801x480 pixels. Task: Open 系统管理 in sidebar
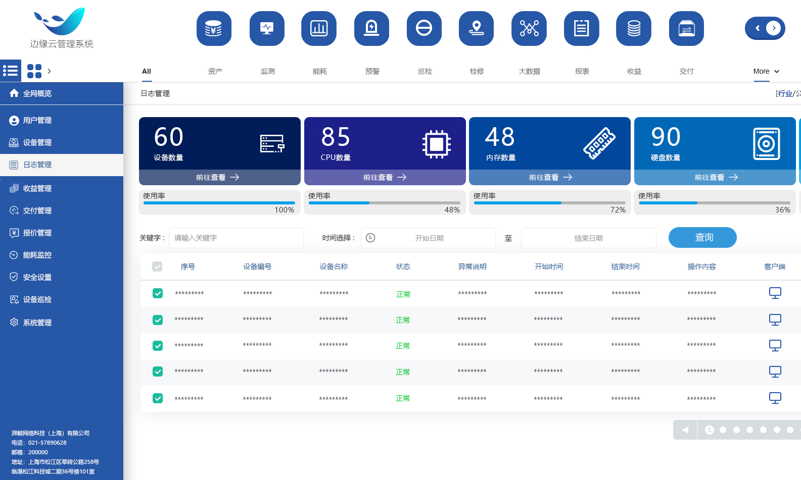[62, 323]
